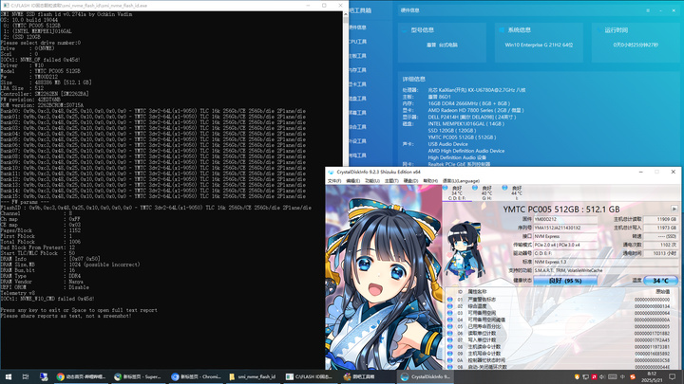
Task: Click the serial number field in CrystalDiskInfo
Action: pos(565,228)
